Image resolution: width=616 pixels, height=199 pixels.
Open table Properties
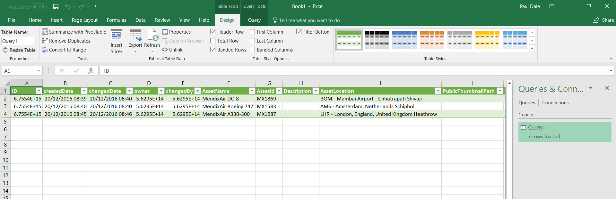177,32
